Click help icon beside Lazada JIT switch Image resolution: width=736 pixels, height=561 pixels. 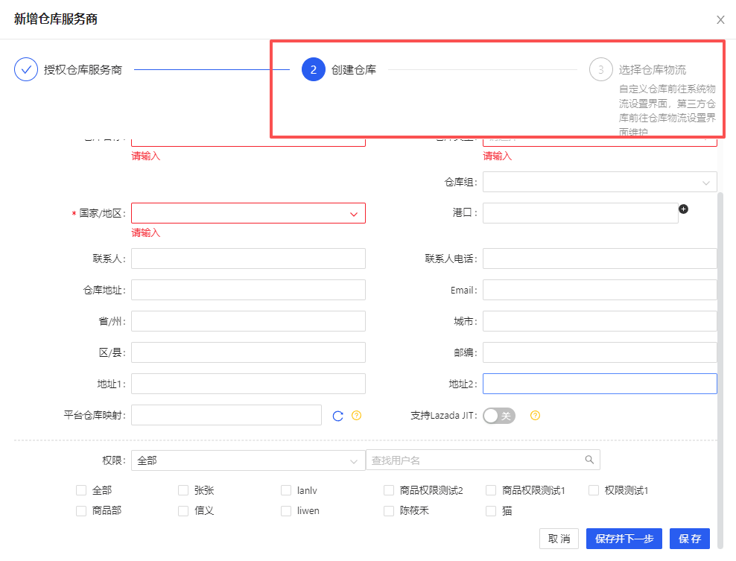(x=535, y=416)
